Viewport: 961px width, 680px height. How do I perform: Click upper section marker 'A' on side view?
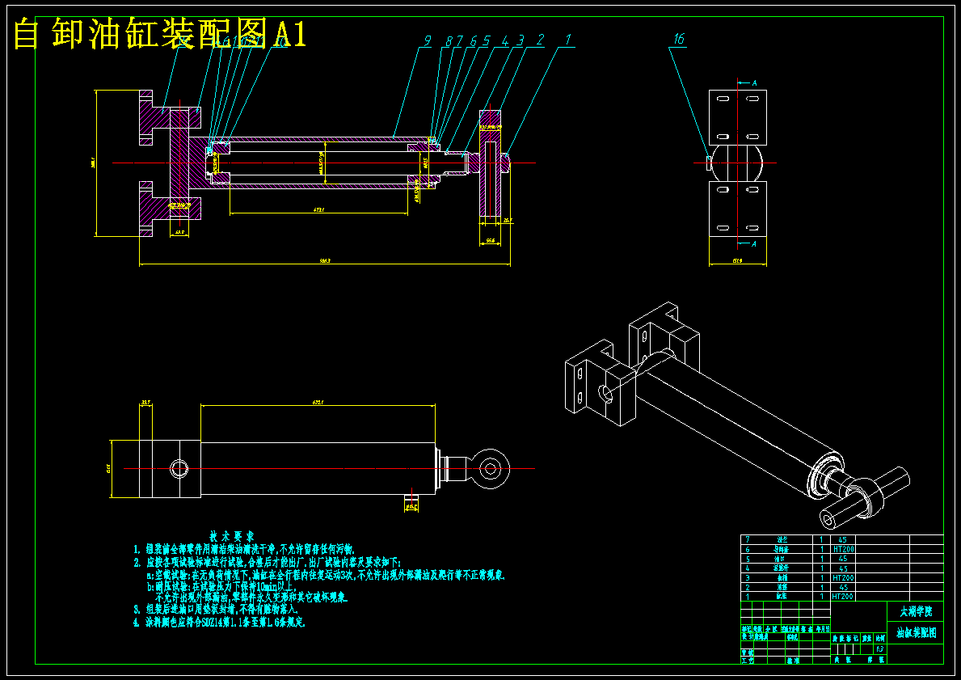tap(754, 82)
